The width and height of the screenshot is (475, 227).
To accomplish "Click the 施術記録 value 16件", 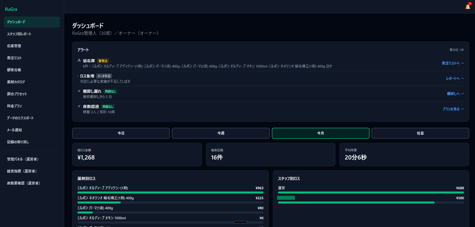I will (x=217, y=157).
